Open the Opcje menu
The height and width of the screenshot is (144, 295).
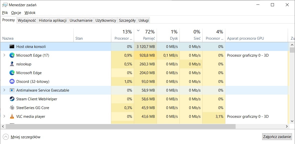[16, 13]
